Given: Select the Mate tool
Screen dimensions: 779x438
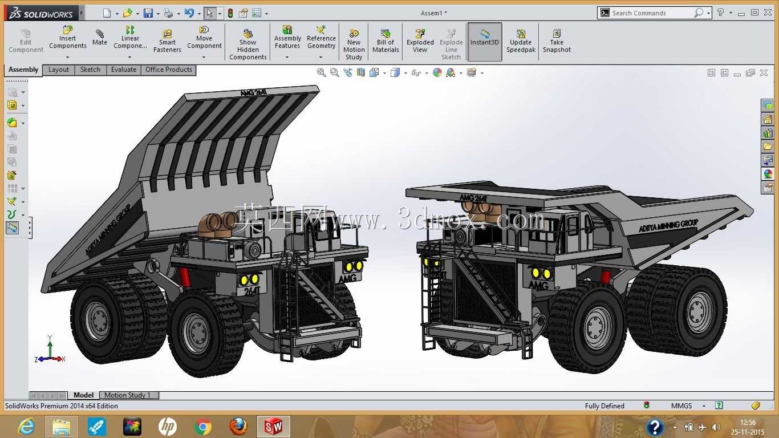Looking at the screenshot, I should 99,38.
